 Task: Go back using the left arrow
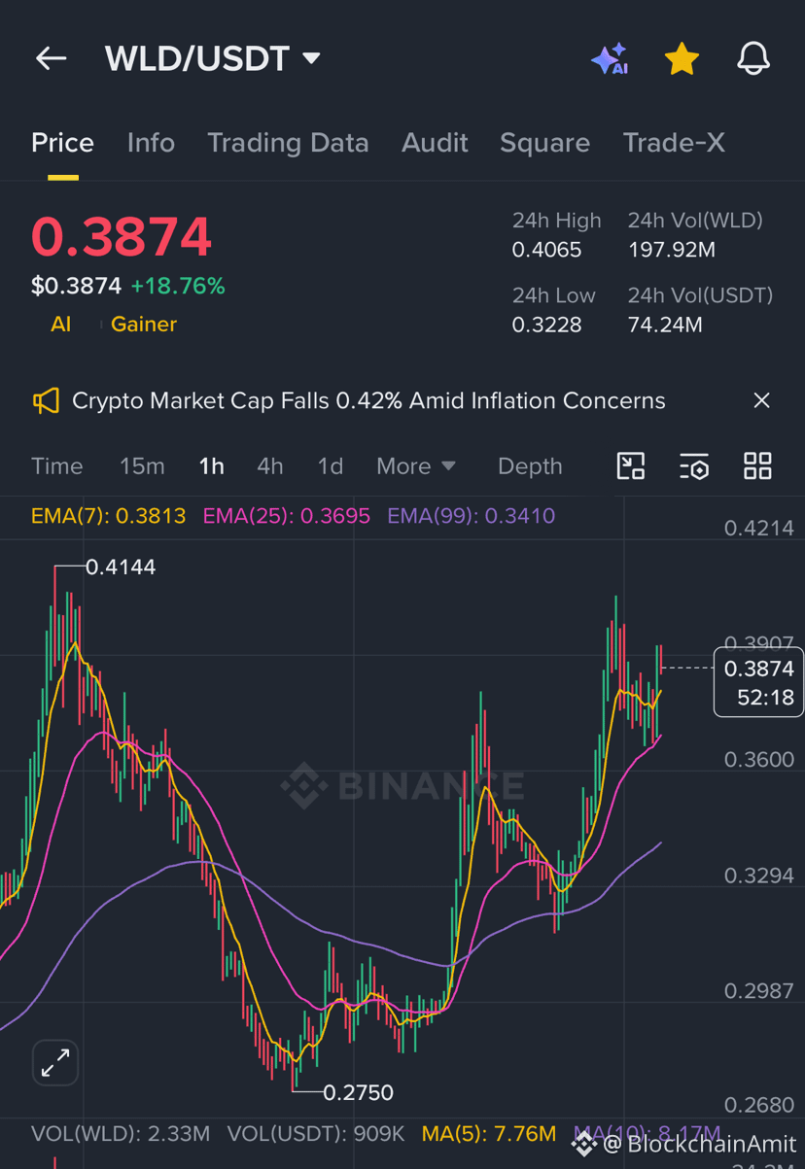[x=51, y=58]
